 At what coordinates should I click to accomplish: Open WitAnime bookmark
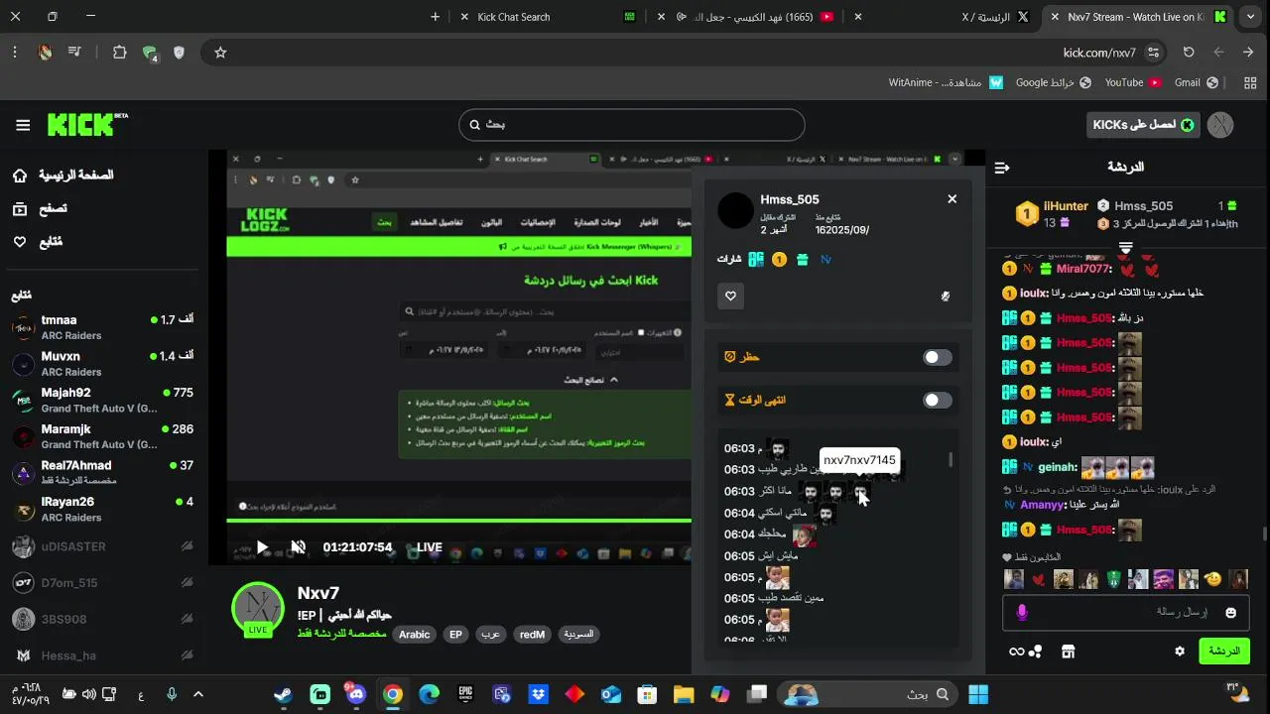(x=946, y=83)
